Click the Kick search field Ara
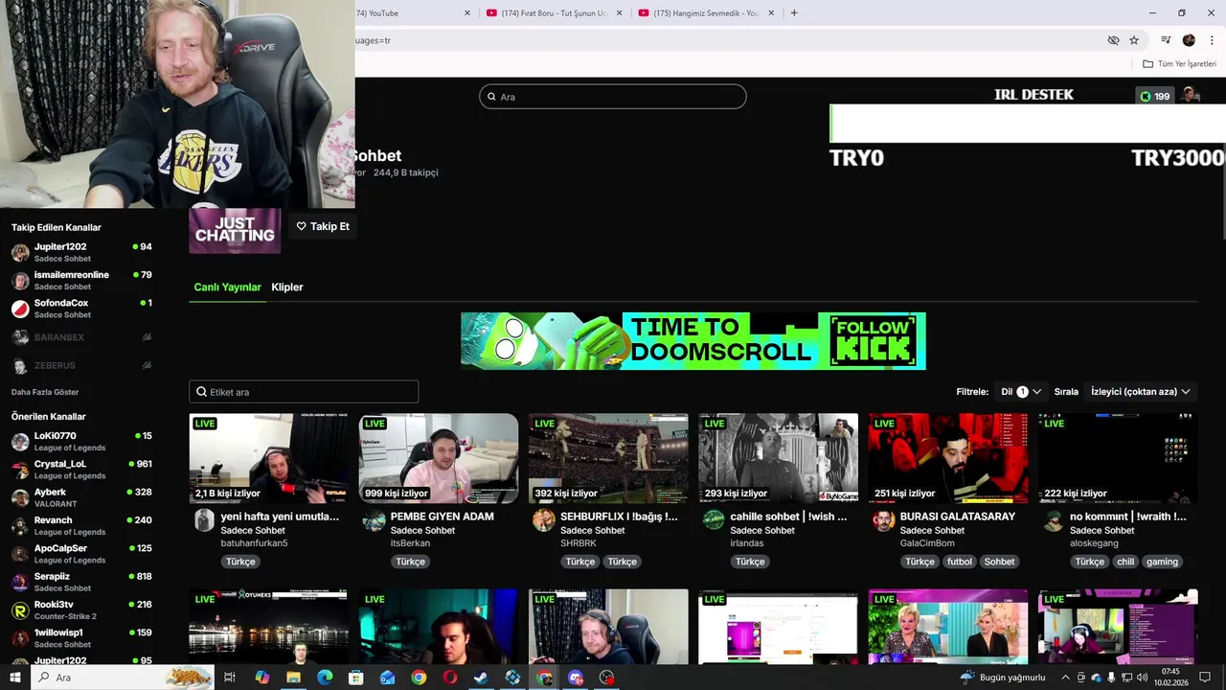This screenshot has width=1226, height=690. pyautogui.click(x=613, y=97)
